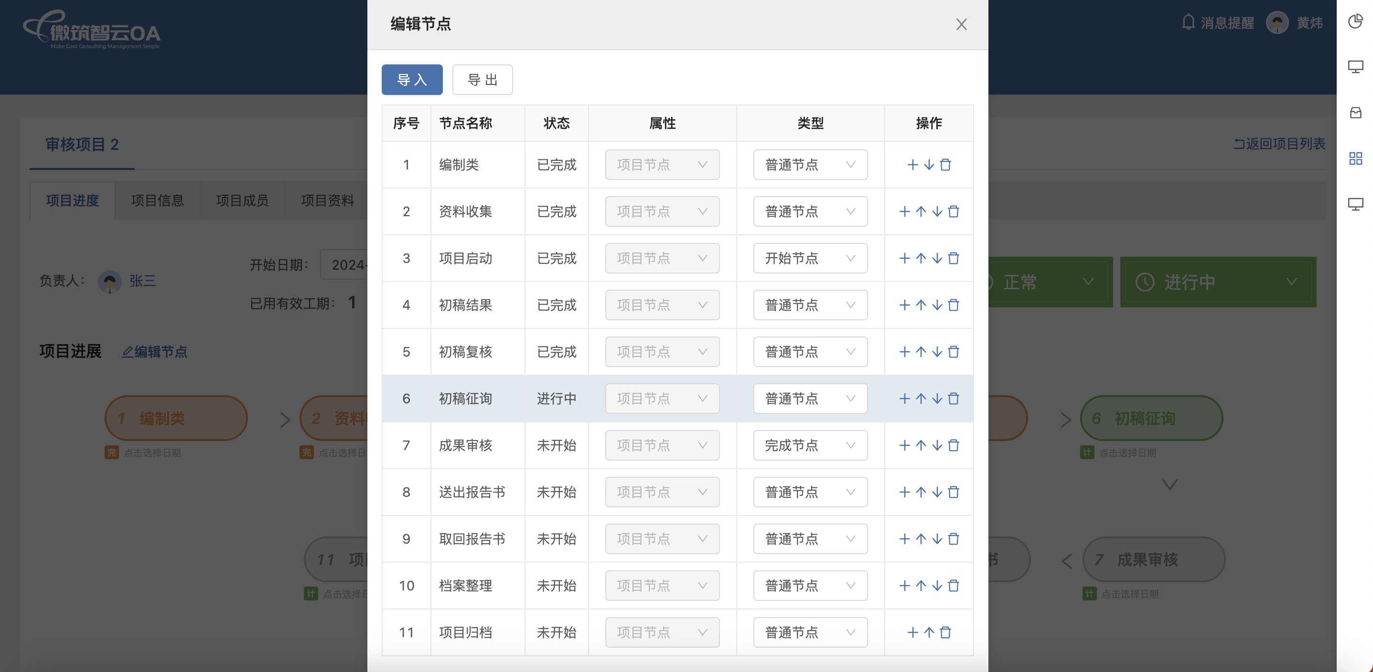This screenshot has width=1373, height=672.
Task: Expand 类型 dropdown in 编制类 row
Action: (810, 165)
